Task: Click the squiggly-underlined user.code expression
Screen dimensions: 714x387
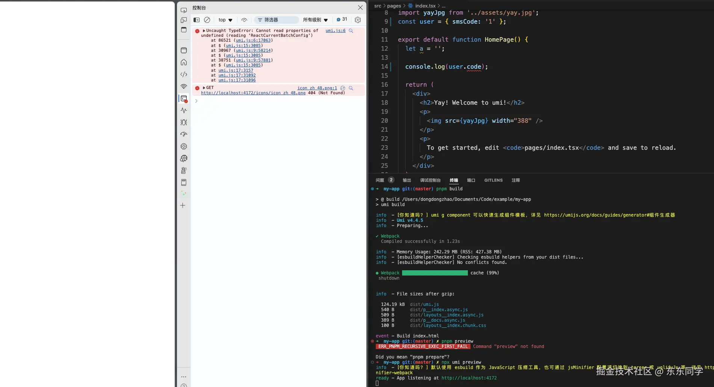Action: (465, 66)
